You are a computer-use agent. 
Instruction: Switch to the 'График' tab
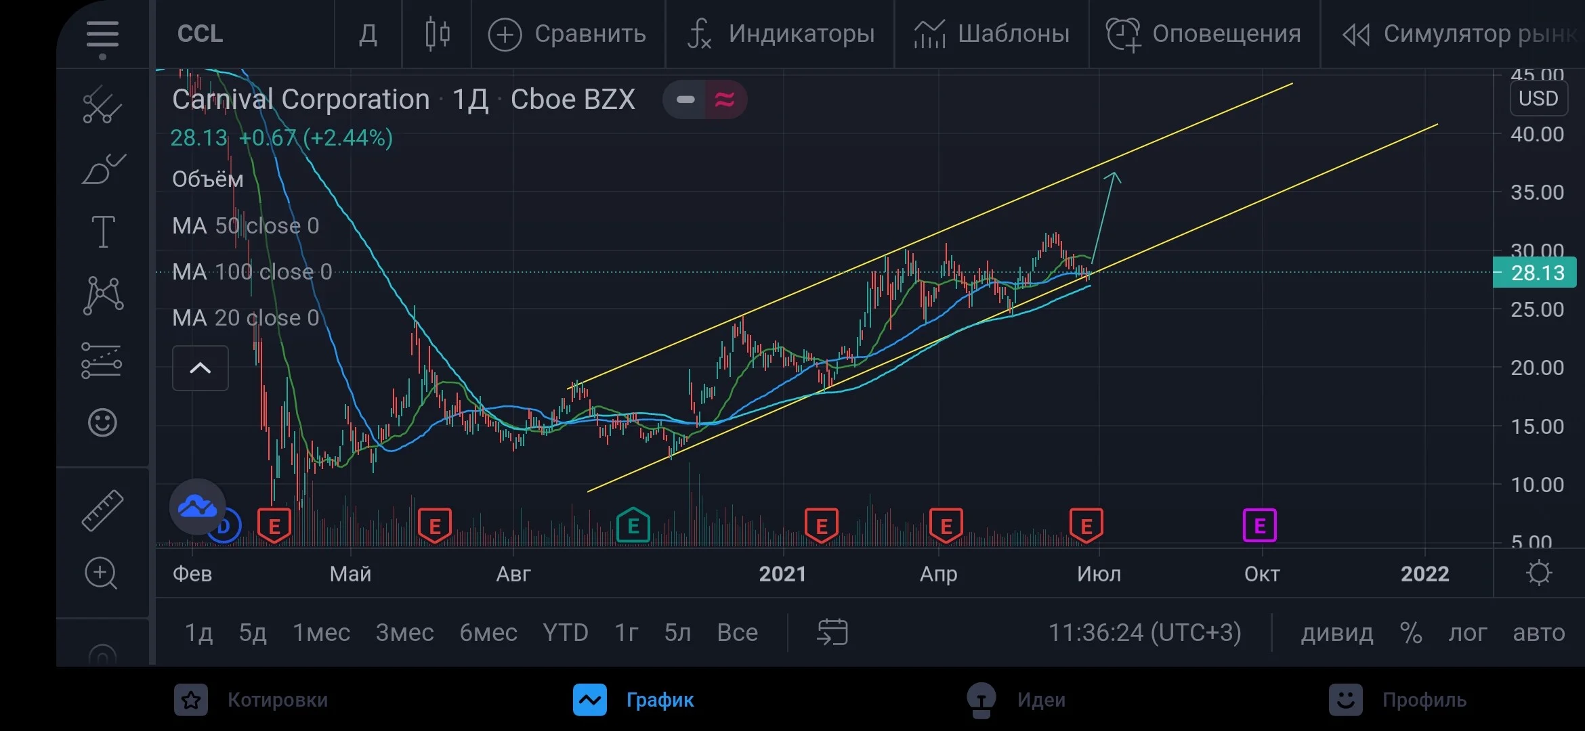point(633,700)
